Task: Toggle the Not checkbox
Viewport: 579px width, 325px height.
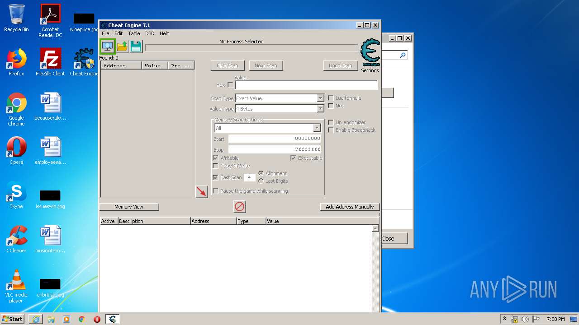Action: click(x=331, y=106)
